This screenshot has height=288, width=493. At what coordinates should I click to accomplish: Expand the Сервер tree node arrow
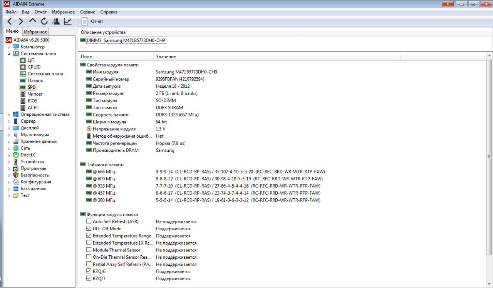click(9, 121)
